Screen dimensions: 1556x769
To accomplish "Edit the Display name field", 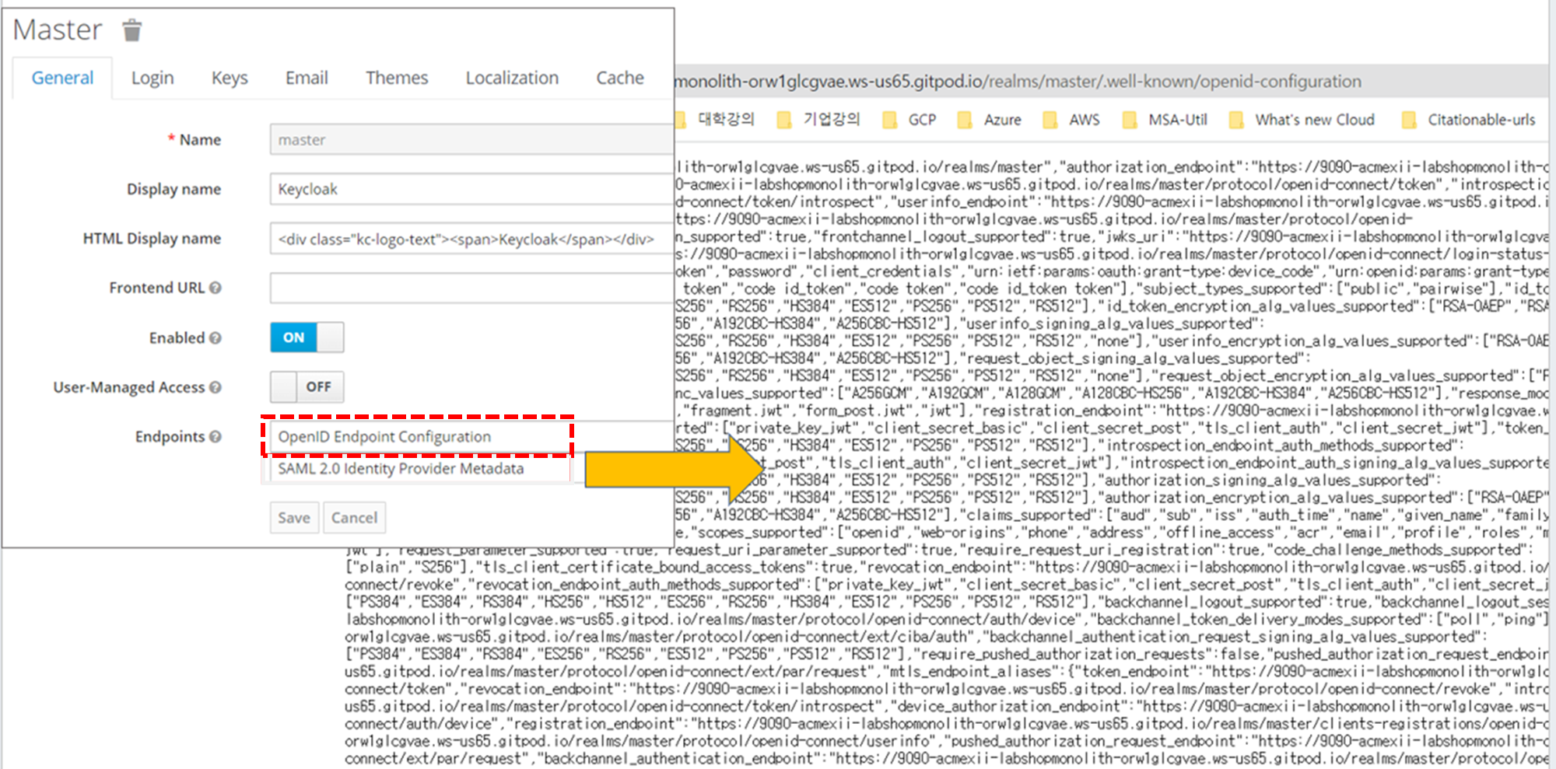I will [471, 189].
